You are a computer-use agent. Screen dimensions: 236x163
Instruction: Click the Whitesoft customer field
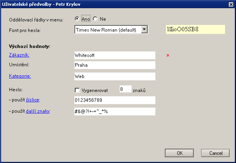pyautogui.click(x=114, y=55)
